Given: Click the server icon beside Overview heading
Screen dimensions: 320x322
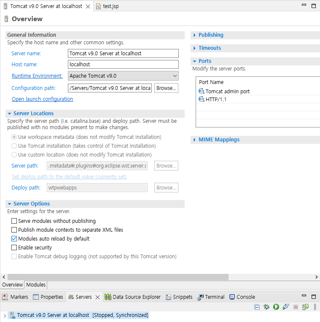Looking at the screenshot, I should [6, 19].
